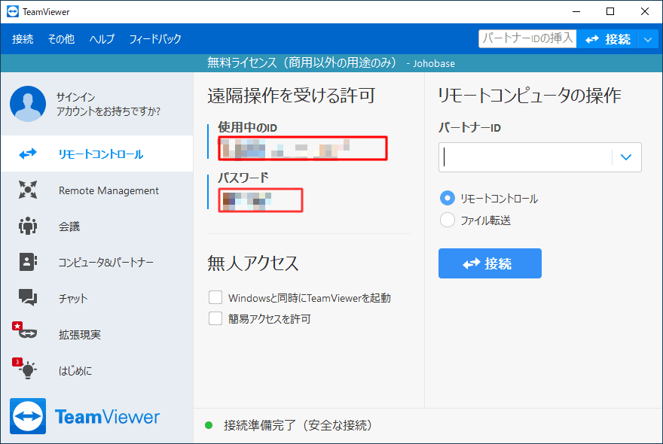Click the top toolbar 接続 button

click(x=607, y=39)
